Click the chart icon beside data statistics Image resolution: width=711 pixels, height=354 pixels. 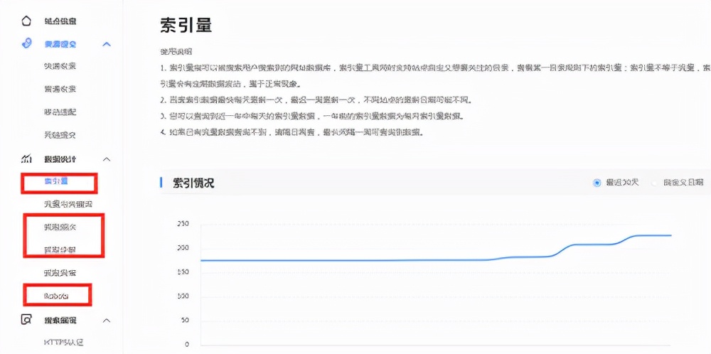(27, 159)
